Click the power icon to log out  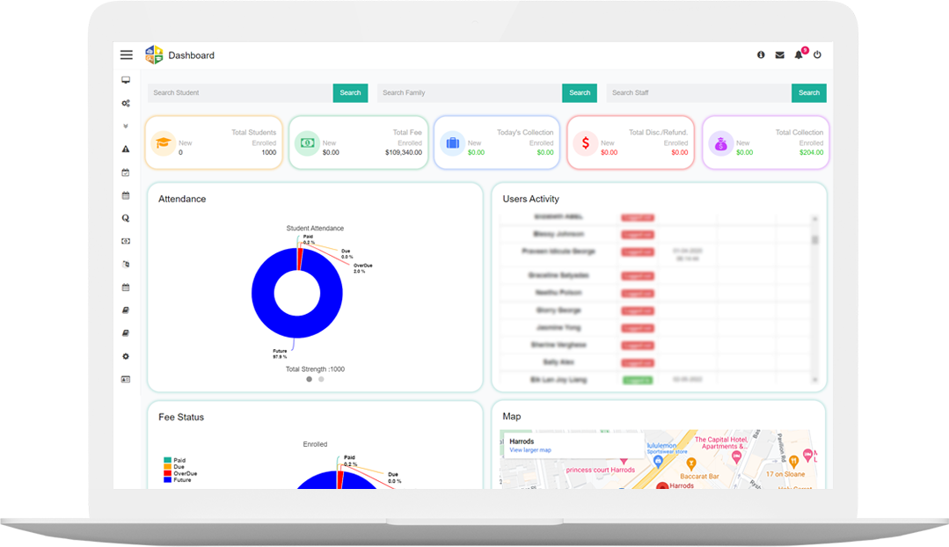pos(817,55)
